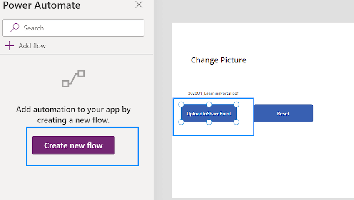Screen dimensions: 354x200
Task: Select the Change Picture label on canvas
Action: tap(219, 60)
